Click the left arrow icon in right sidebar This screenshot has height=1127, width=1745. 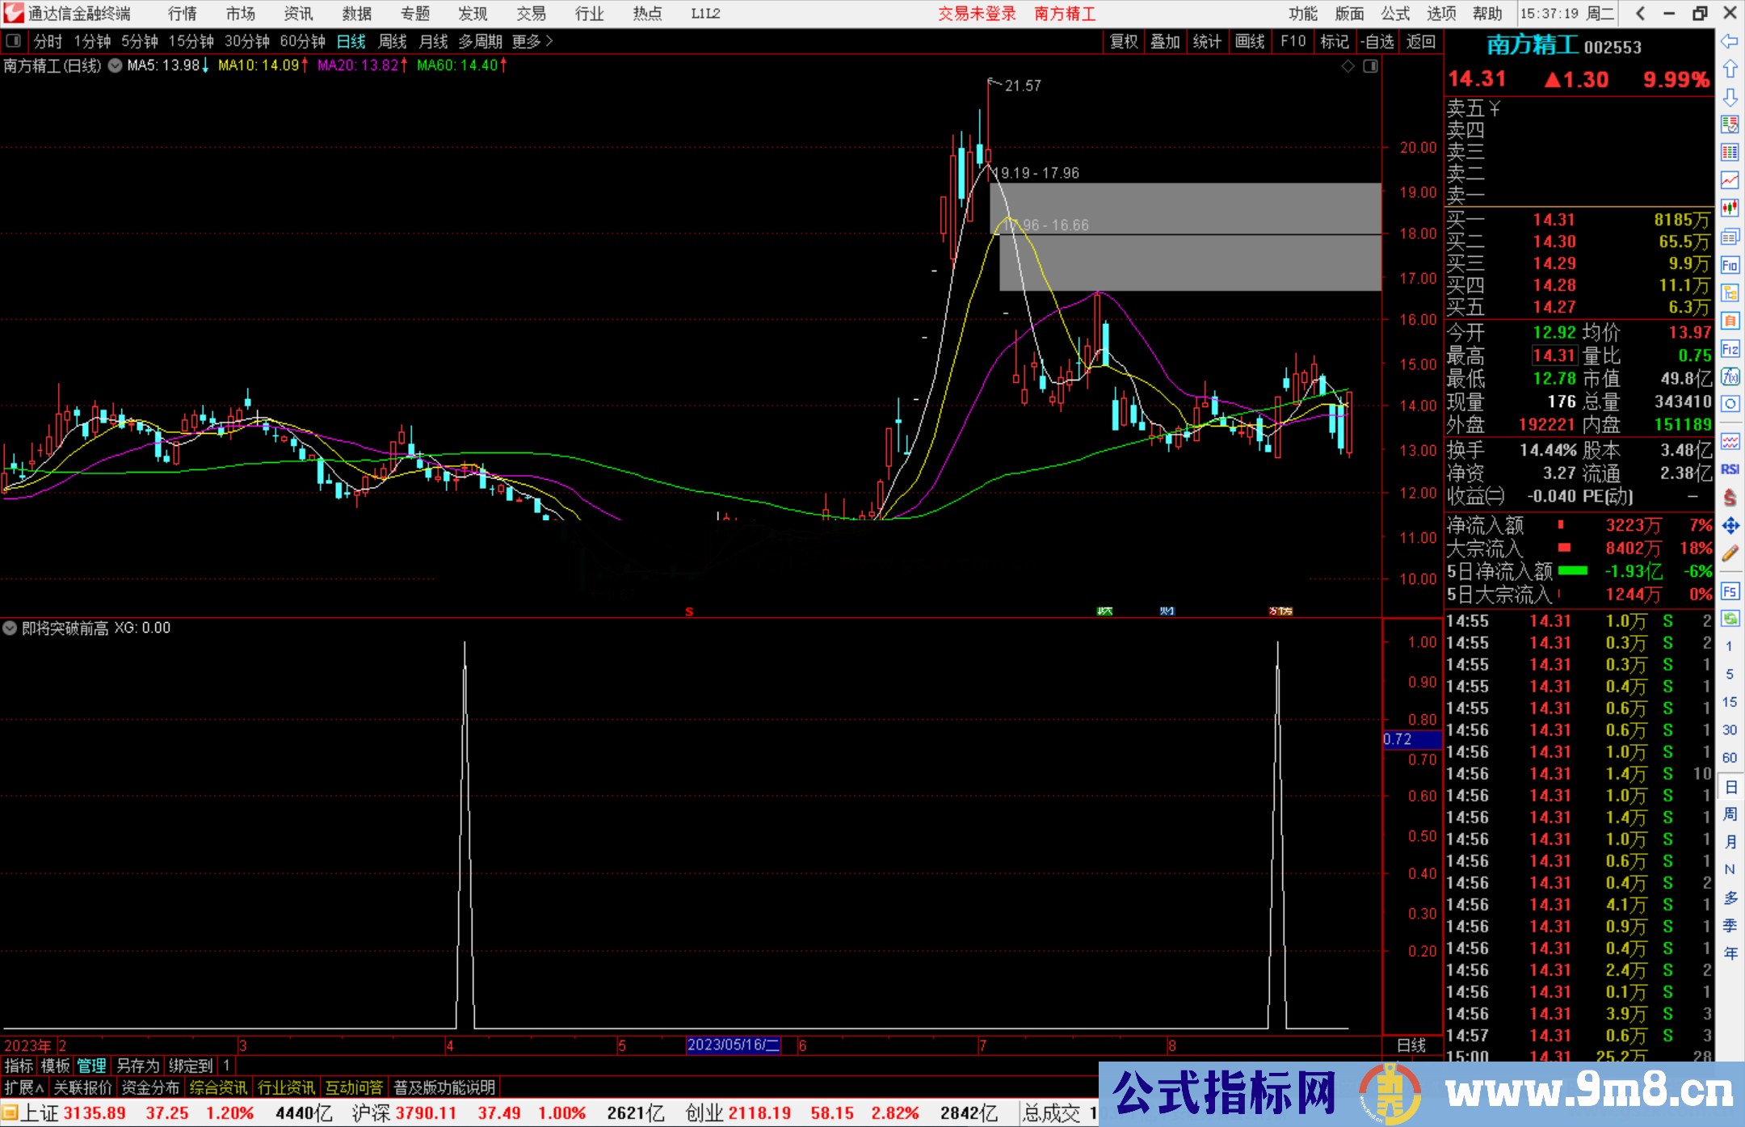click(1730, 41)
